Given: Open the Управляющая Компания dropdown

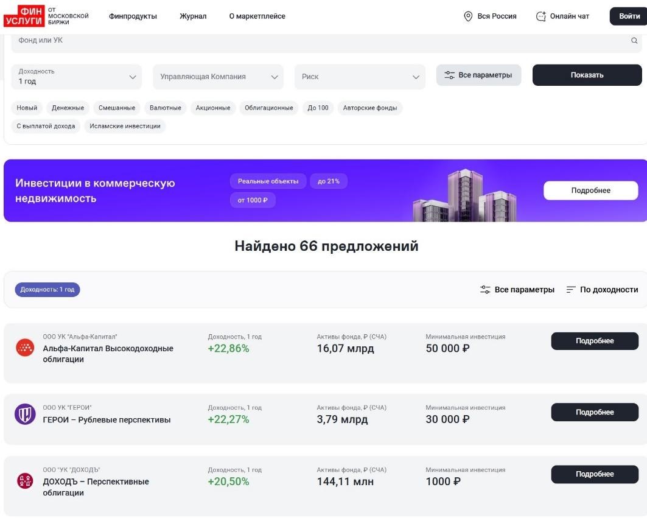Looking at the screenshot, I should pos(219,76).
